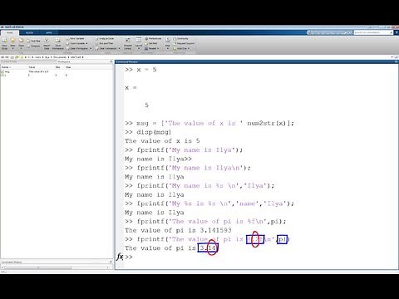The image size is (399, 299).
Task: Switch to the PLOTS ribbon tab
Action: click(x=29, y=32)
